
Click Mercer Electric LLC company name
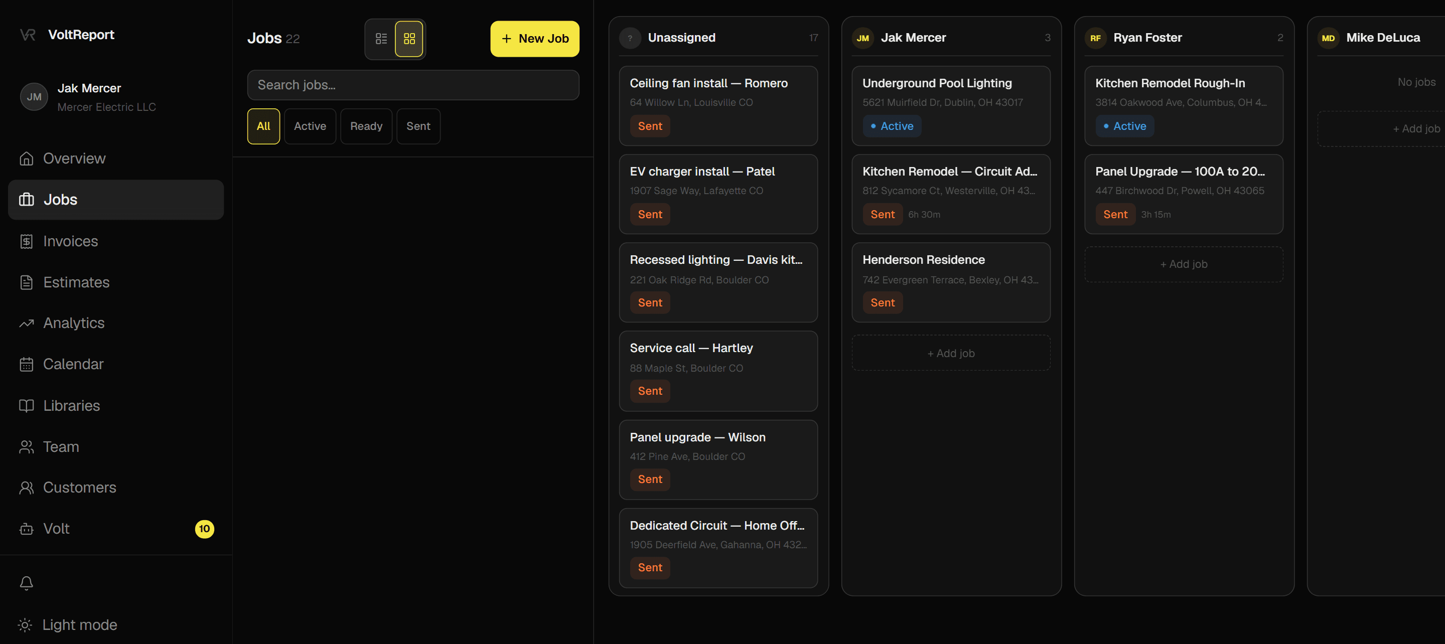(106, 107)
